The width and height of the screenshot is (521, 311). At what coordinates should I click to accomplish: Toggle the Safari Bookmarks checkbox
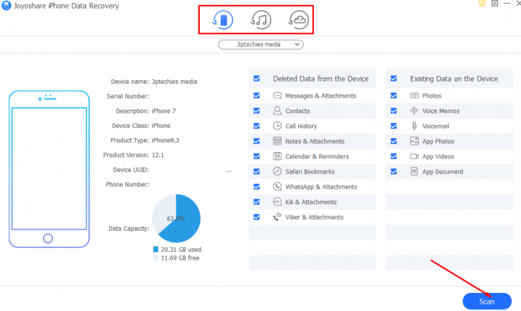[x=256, y=171]
